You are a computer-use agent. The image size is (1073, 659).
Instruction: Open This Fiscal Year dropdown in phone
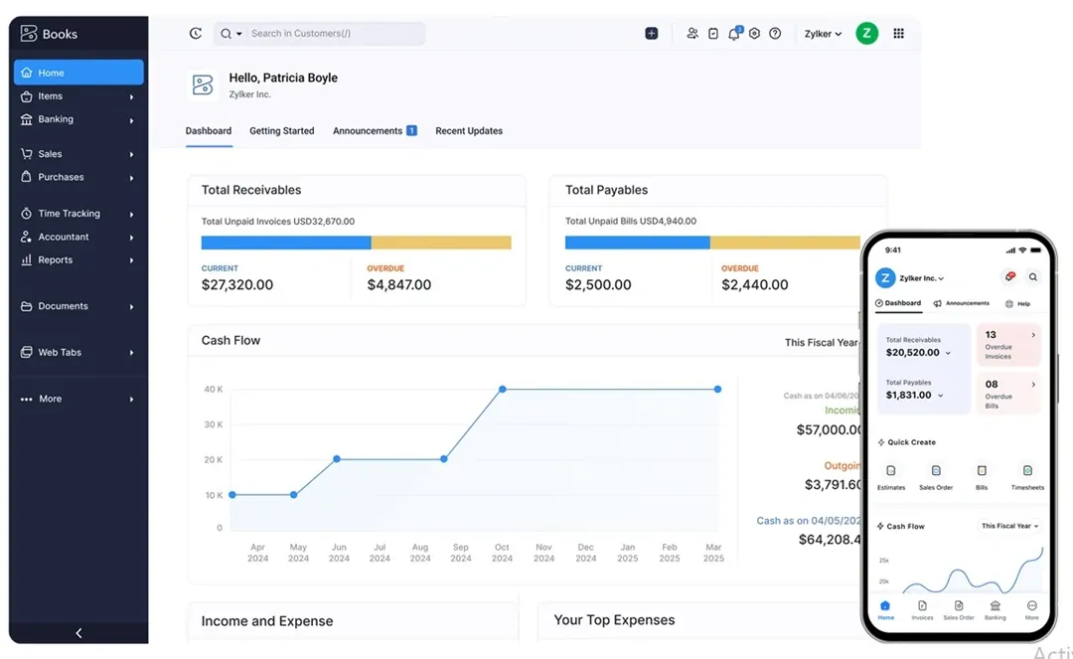[1010, 526]
